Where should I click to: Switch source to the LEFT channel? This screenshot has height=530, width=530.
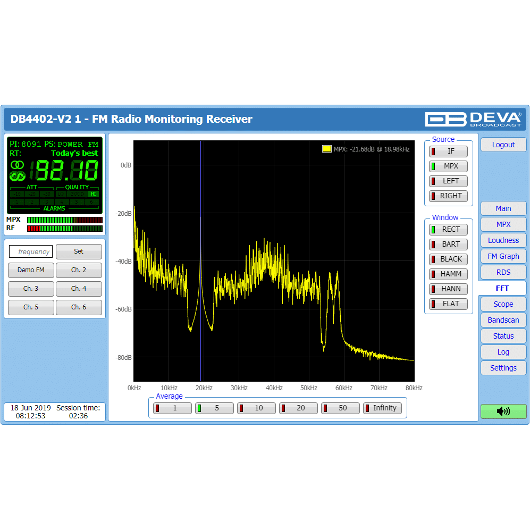[449, 181]
